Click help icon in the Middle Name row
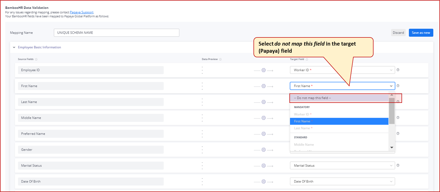The height and width of the screenshot is (192, 440). pos(398,118)
